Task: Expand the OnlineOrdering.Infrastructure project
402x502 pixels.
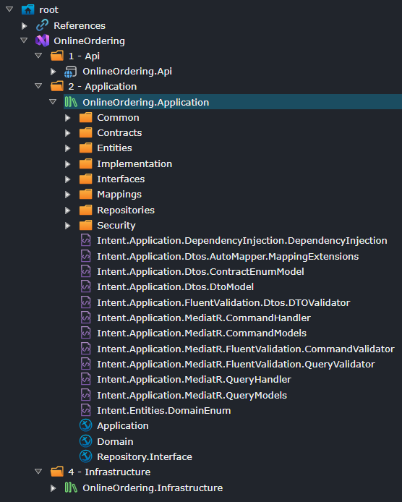Action: [x=53, y=488]
